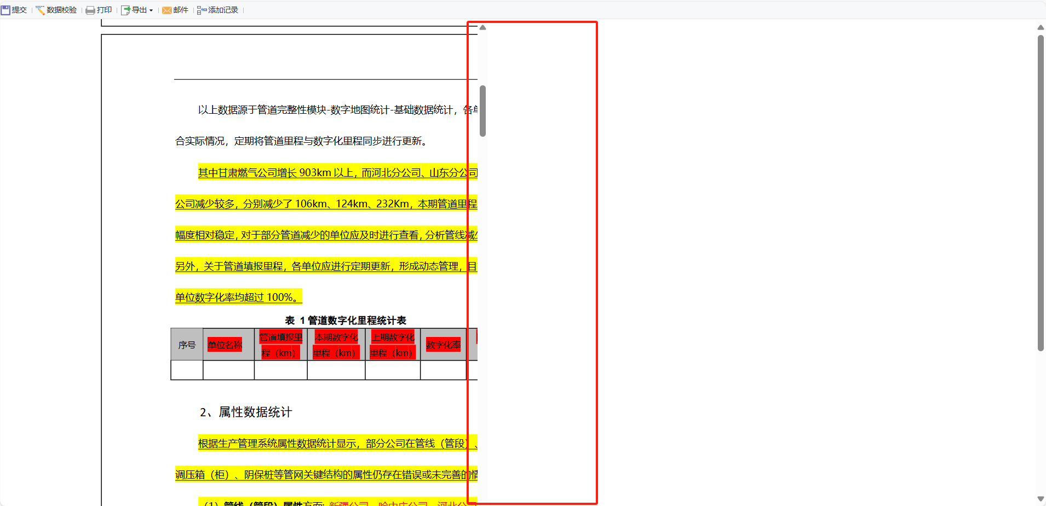Click the 序号 table header cell
This screenshot has width=1046, height=506.
[x=187, y=345]
